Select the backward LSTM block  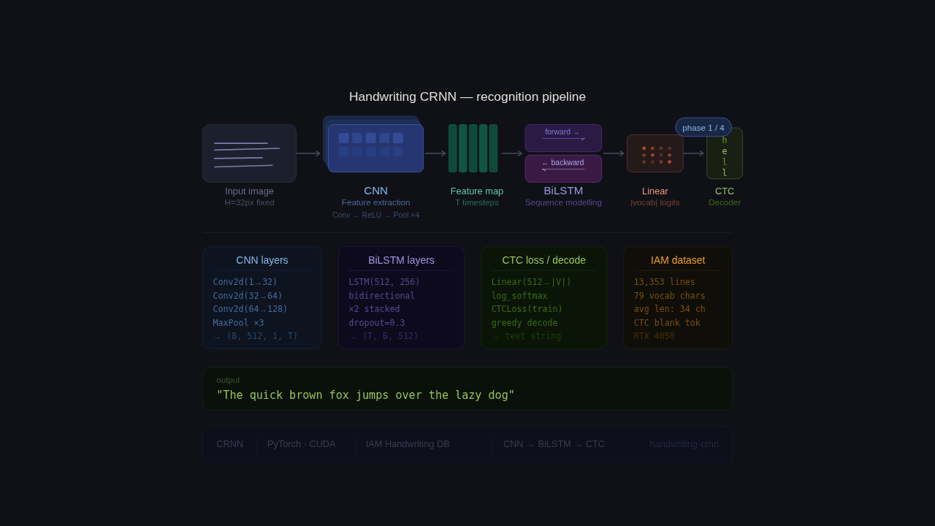click(563, 168)
